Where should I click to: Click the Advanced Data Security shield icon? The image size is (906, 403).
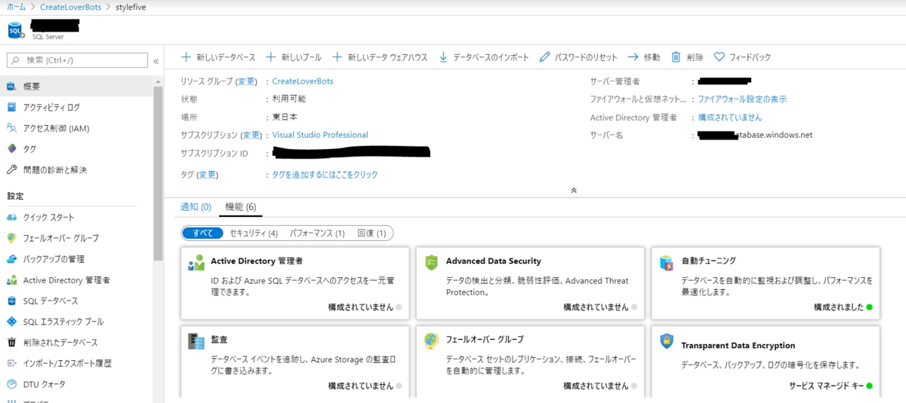432,262
